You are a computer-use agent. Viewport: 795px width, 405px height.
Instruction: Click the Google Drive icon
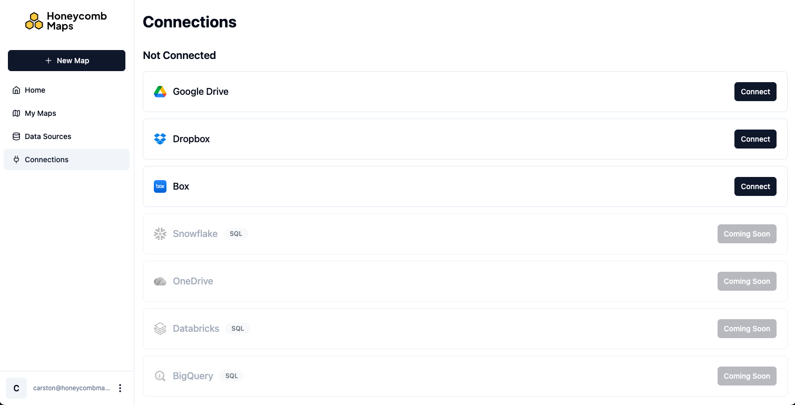(x=160, y=91)
